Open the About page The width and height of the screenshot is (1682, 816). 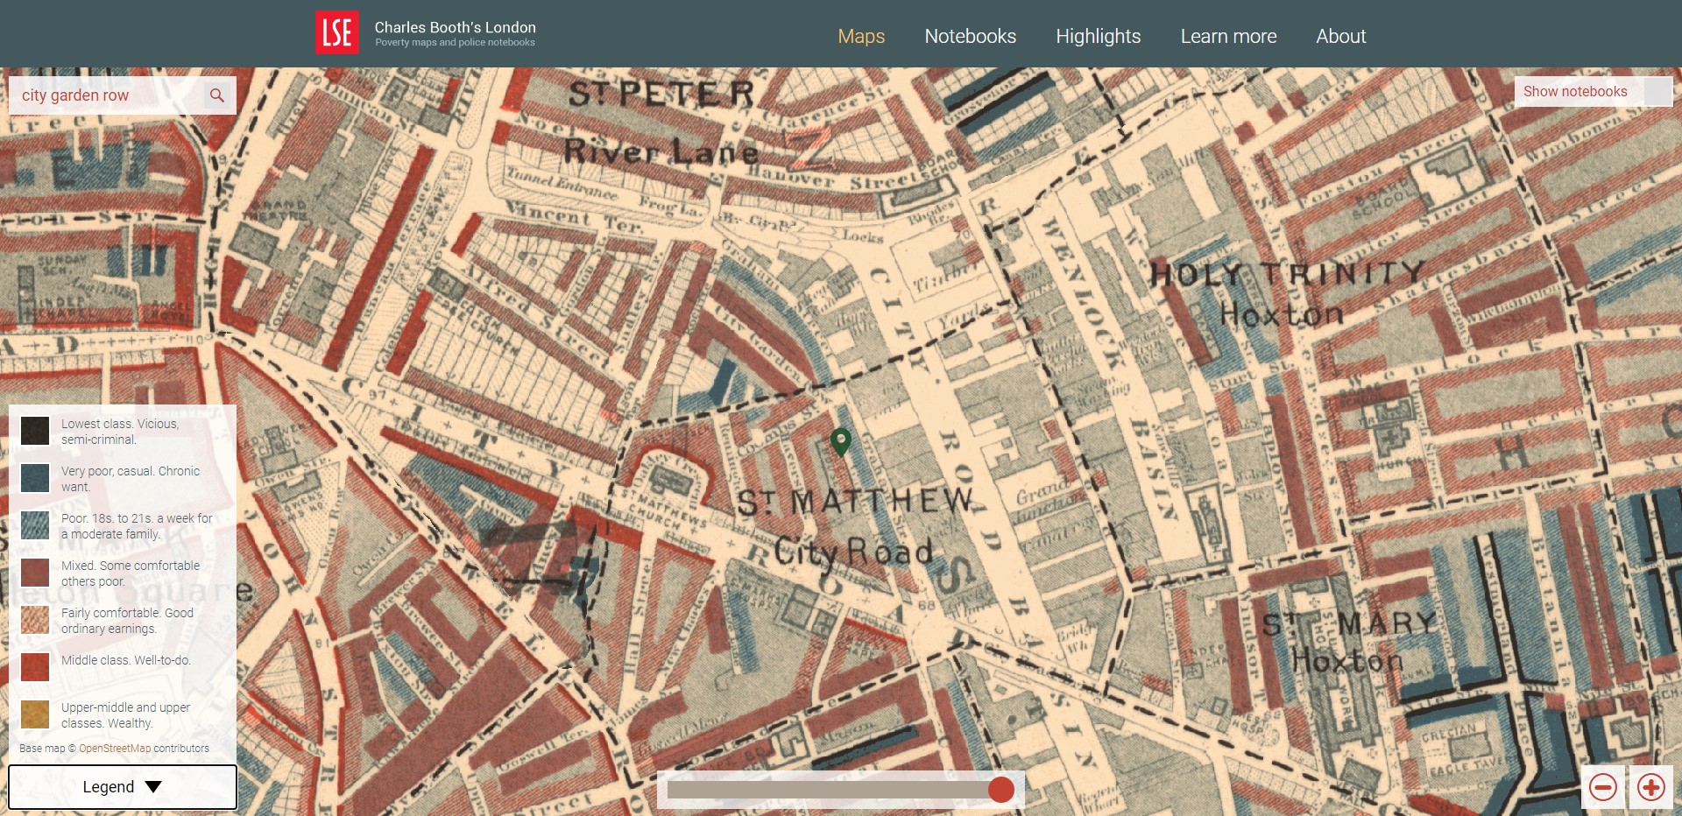(x=1340, y=36)
